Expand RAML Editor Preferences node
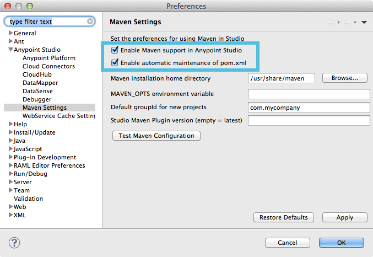Viewport: 373px width, 257px height. point(10,165)
